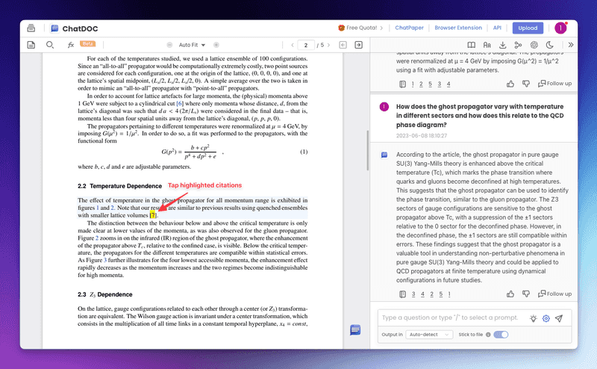Dislike the first answer with thumbs down
The image size is (597, 369).
click(526, 84)
